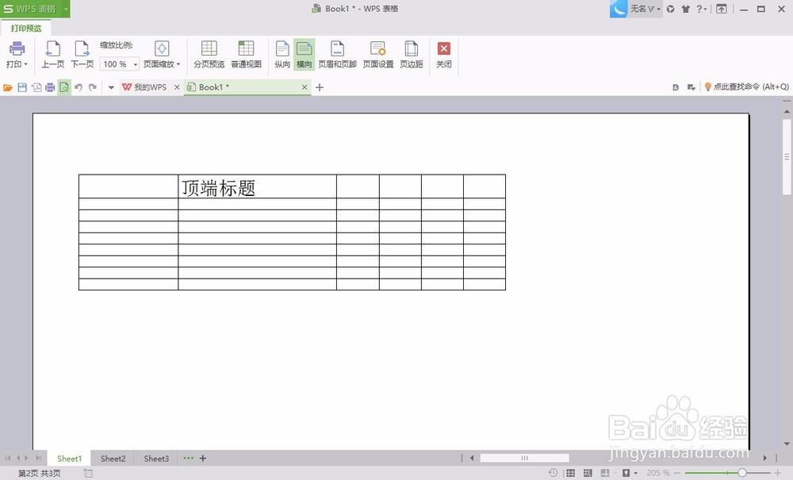
Task: Expand quick access toolbar customize arrow
Action: [111, 87]
